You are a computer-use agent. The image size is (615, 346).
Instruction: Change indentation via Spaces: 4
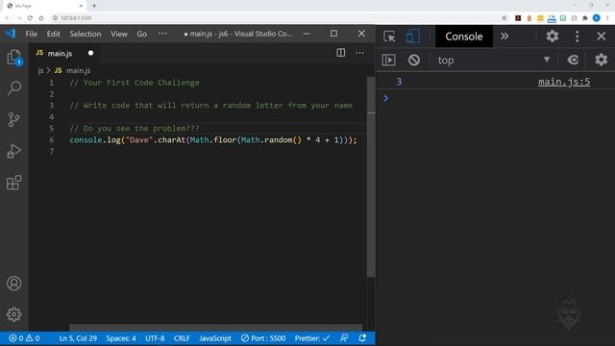(121, 338)
